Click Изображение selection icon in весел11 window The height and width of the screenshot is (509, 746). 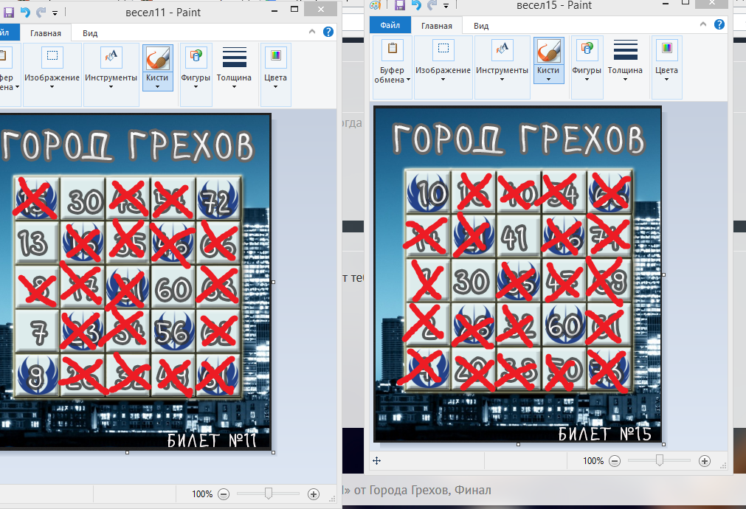tap(52, 58)
